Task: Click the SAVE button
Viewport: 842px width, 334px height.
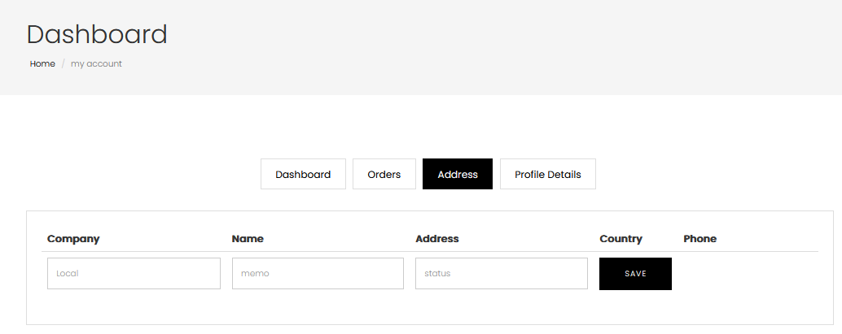Action: coord(635,274)
